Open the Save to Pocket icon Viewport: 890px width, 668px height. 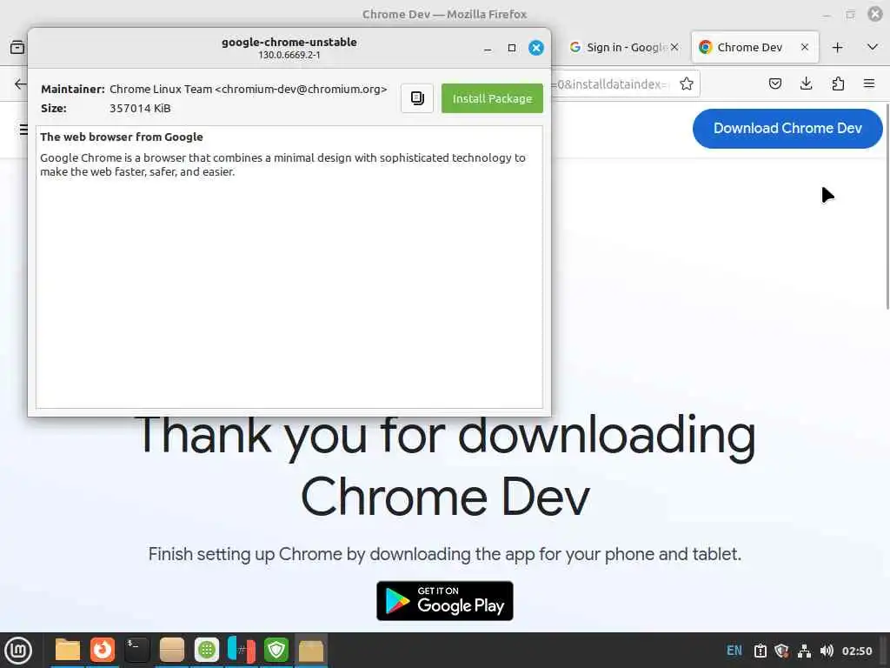coord(774,84)
